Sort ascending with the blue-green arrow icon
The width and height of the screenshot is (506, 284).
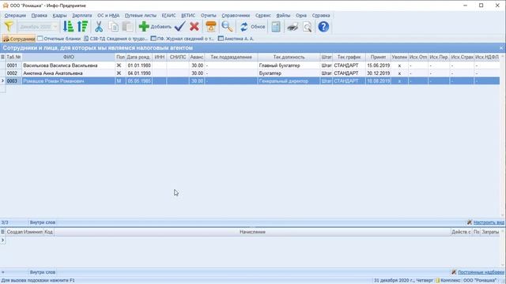(x=68, y=26)
